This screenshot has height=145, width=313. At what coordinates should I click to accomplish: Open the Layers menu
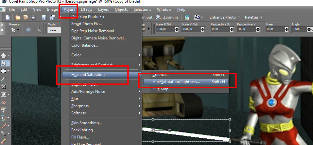coord(103,9)
